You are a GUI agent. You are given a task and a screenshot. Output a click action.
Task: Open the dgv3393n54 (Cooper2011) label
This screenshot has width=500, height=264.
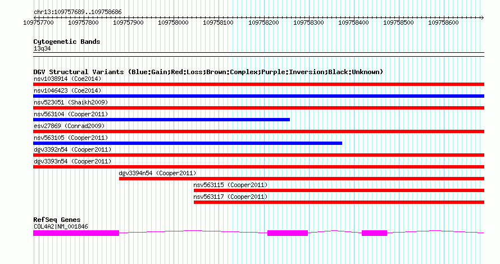click(72, 161)
